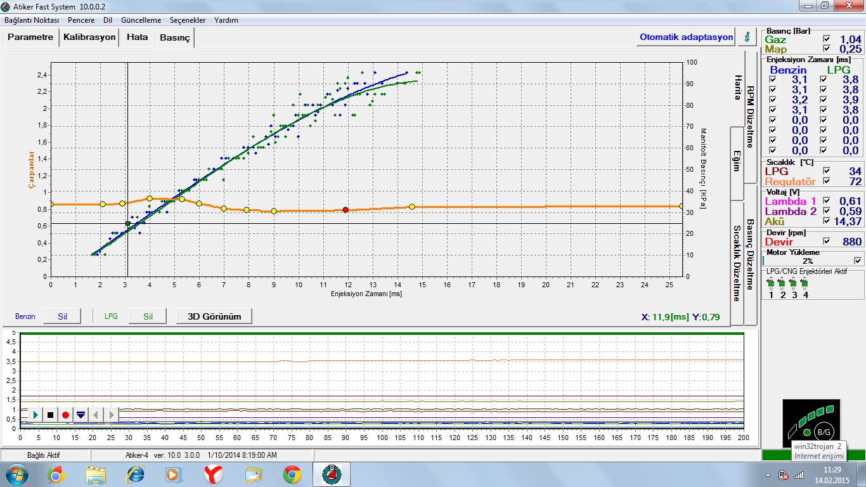Open Google Chrome from the taskbar

tap(292, 474)
